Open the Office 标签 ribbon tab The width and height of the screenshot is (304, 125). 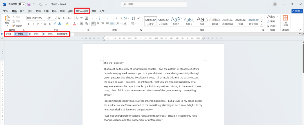pyautogui.click(x=82, y=11)
